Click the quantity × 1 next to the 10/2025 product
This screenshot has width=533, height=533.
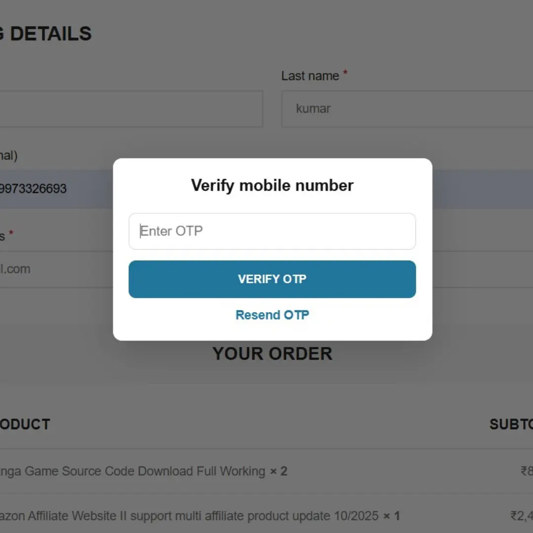pos(393,516)
